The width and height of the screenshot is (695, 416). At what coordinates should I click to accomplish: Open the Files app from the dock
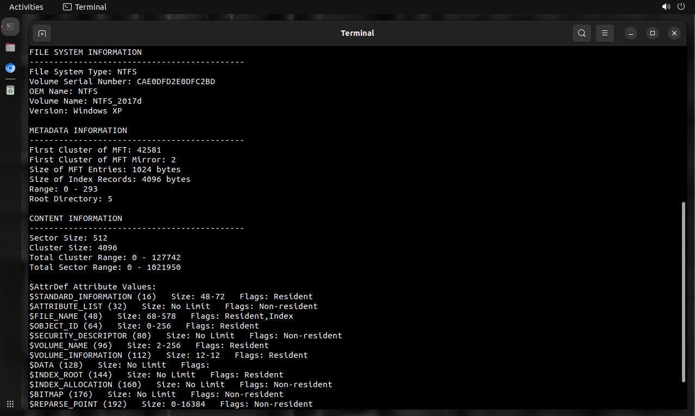10,47
